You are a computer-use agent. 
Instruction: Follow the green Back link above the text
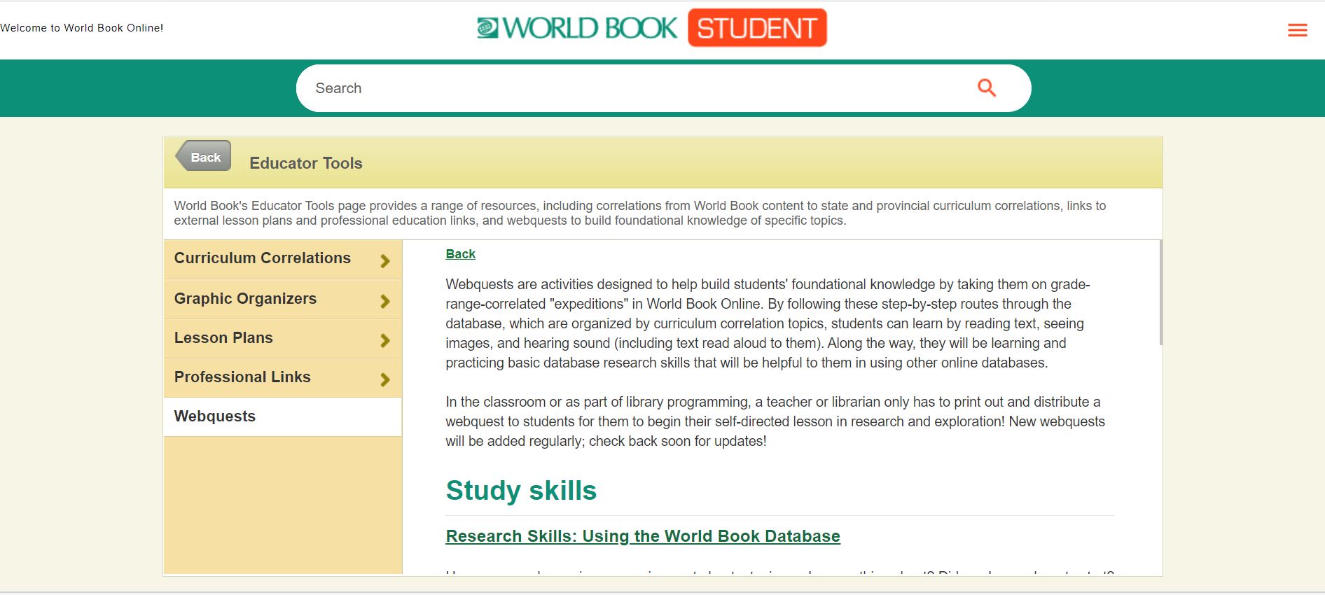460,254
